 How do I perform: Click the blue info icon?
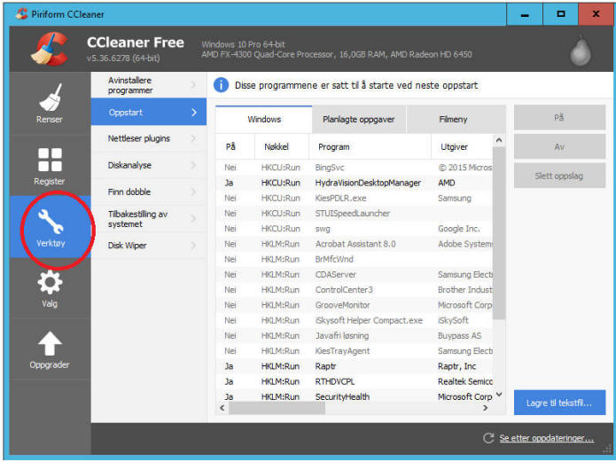coord(222,85)
